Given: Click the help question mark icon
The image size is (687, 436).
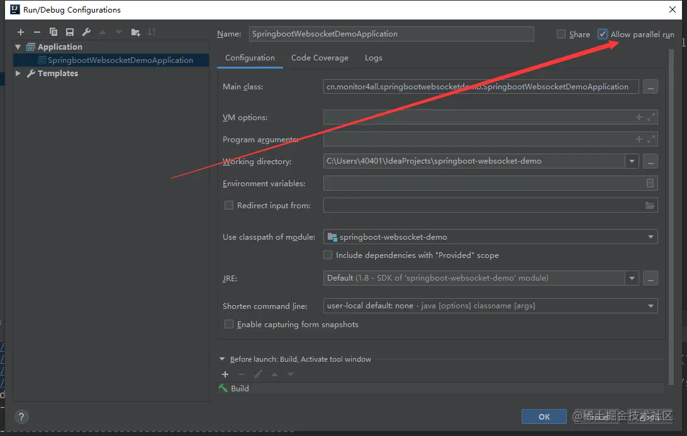Looking at the screenshot, I should coord(21,416).
